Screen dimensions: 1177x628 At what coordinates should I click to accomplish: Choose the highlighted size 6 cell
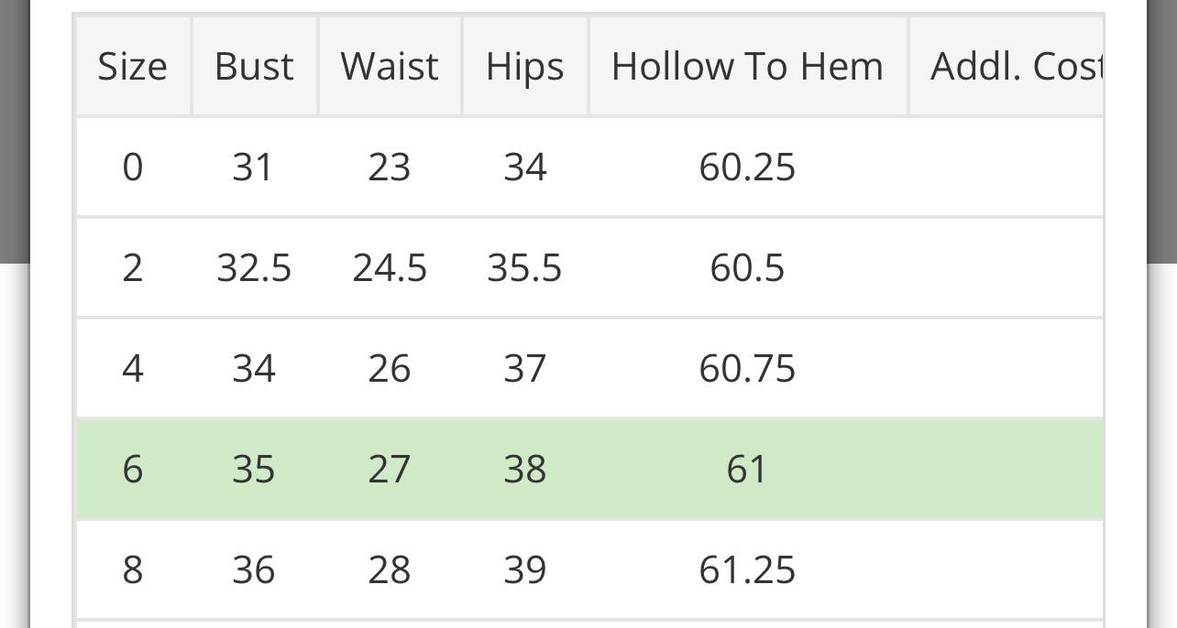[133, 469]
